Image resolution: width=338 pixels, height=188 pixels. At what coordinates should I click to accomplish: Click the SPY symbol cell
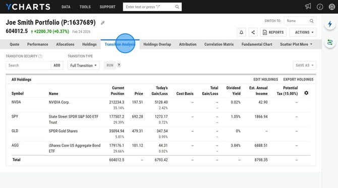click(15, 117)
